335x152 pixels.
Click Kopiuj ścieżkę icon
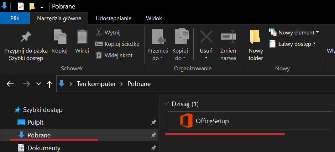pos(99,44)
